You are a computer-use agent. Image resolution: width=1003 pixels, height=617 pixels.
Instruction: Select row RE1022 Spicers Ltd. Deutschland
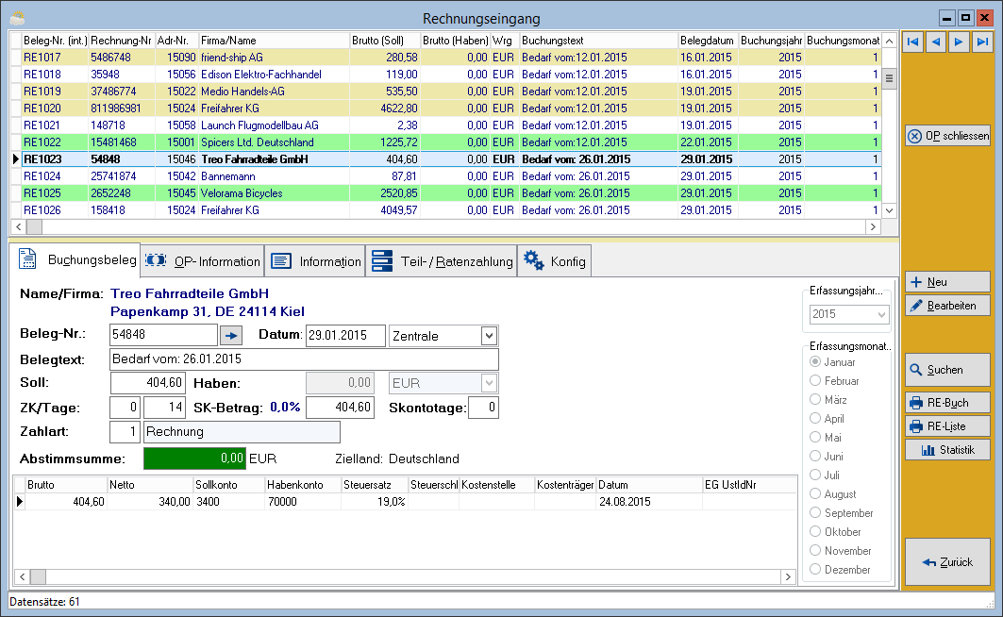(x=445, y=142)
